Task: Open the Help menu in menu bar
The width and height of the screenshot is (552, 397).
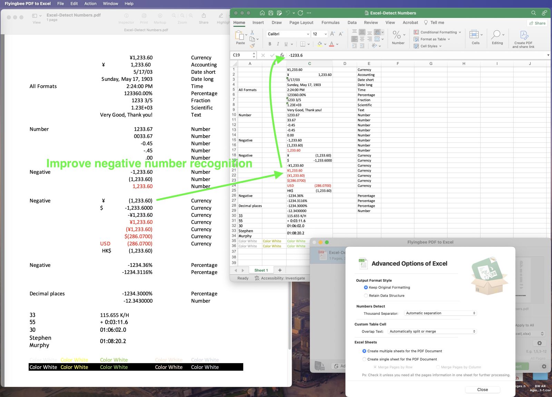Action: tap(129, 3)
